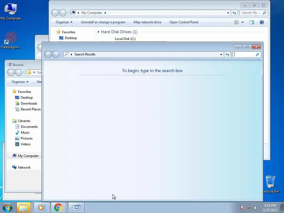Image resolution: width=284 pixels, height=213 pixels.
Task: Click Uninstall or change a program
Action: click(103, 22)
